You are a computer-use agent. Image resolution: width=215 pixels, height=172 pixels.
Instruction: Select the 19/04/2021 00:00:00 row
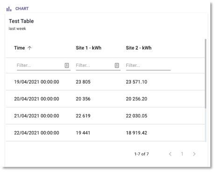click(105, 82)
